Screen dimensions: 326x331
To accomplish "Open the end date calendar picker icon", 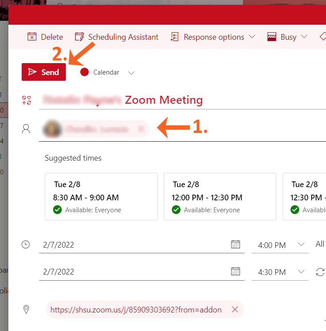I will click(235, 272).
